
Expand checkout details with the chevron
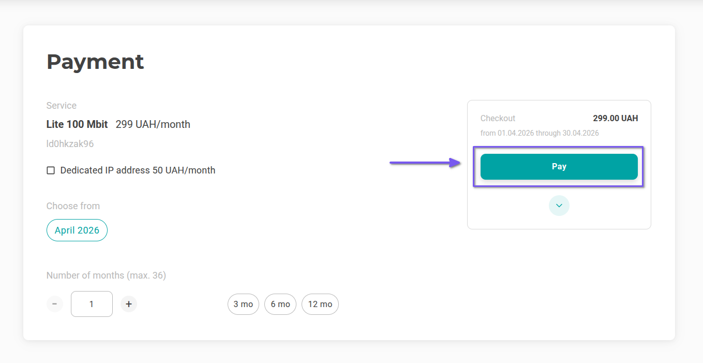coord(559,206)
